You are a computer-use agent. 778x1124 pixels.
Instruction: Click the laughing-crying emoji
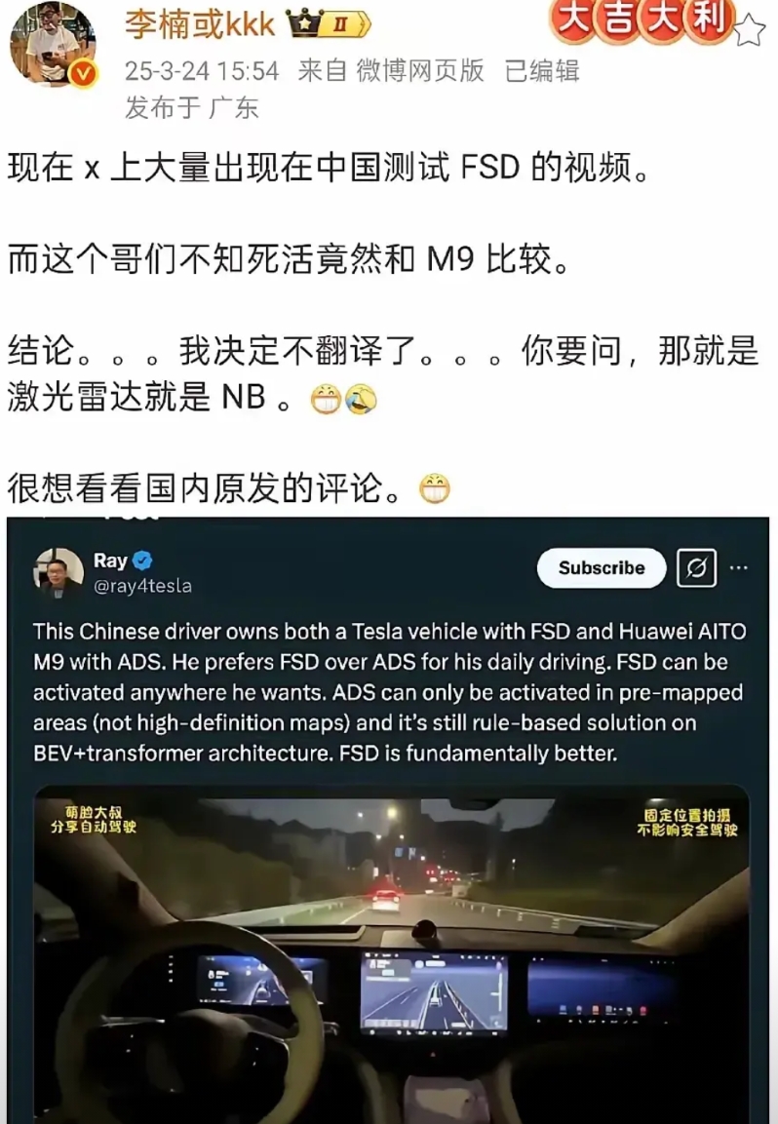click(x=361, y=400)
